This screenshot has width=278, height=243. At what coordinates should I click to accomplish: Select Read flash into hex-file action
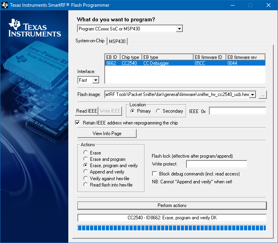tap(85, 185)
